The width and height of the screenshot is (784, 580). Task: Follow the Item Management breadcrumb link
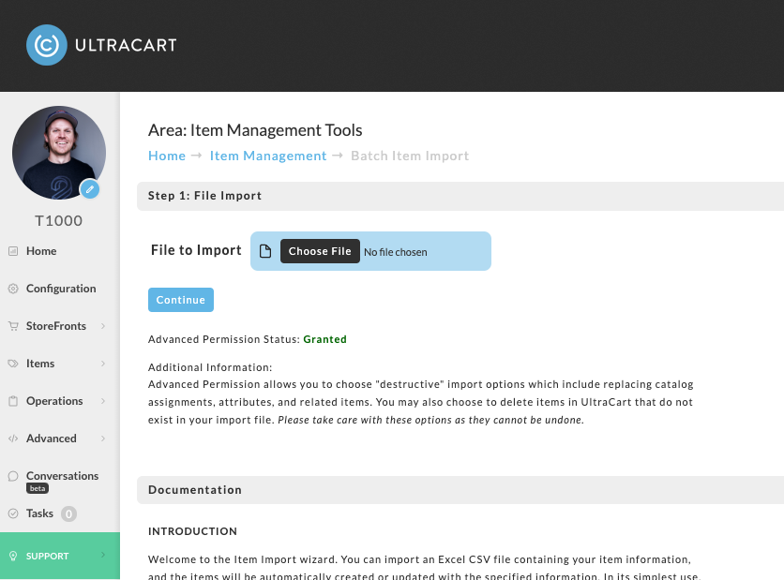(268, 156)
